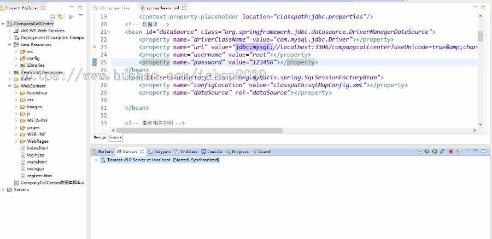
Task: Select Tomcat v8.0 Server at localhost
Action: click(x=160, y=160)
